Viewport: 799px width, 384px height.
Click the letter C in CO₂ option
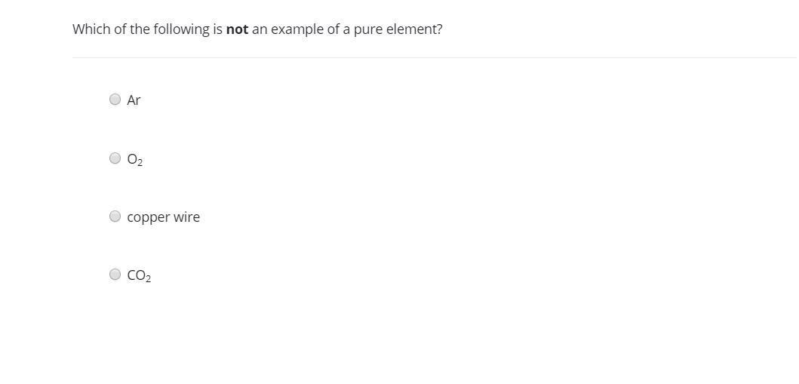[x=131, y=276]
